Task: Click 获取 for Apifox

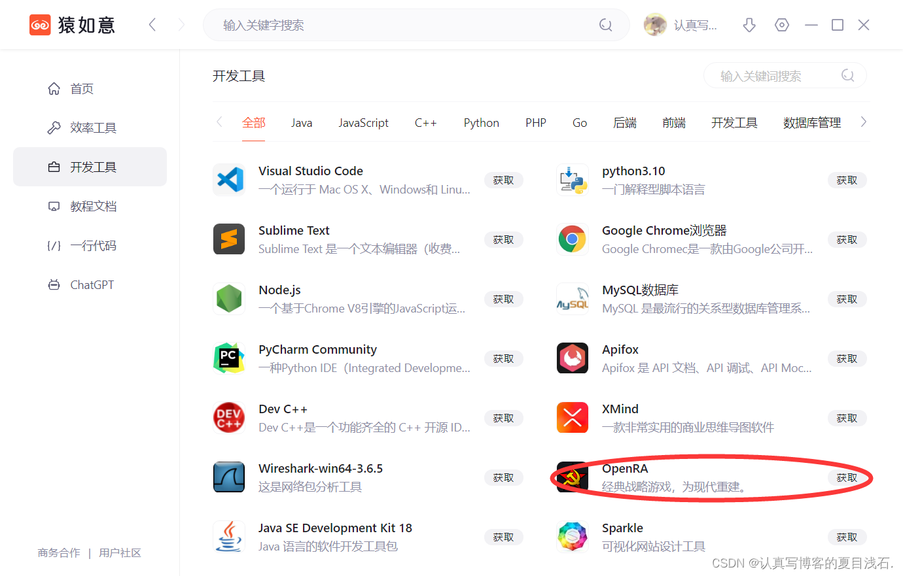Action: pyautogui.click(x=847, y=358)
